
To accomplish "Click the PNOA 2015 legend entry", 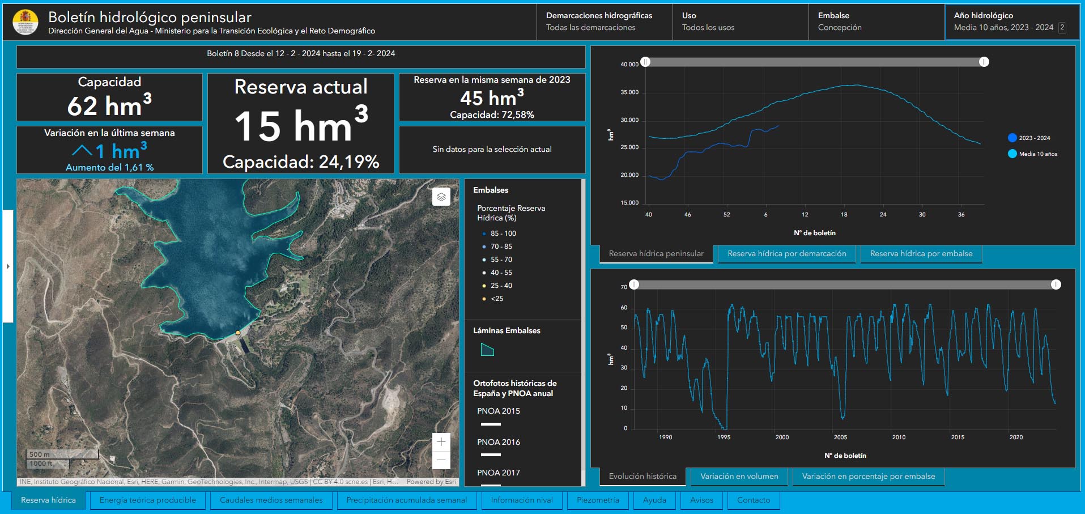I will click(x=498, y=411).
